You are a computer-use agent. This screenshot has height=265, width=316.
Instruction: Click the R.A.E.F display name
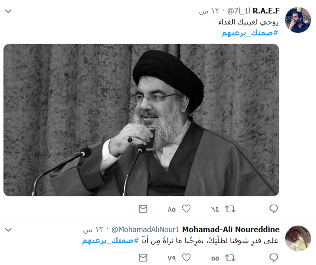(266, 11)
